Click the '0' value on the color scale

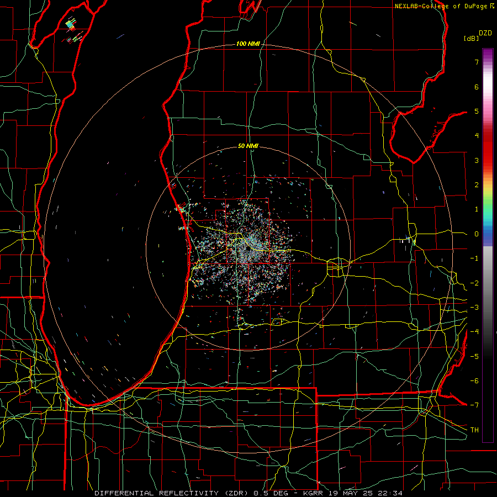477,234
